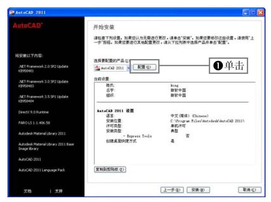Screen dimensions: 271x202
Task: Open the AutoCAD 2011 product dropdown
Action: click(129, 68)
